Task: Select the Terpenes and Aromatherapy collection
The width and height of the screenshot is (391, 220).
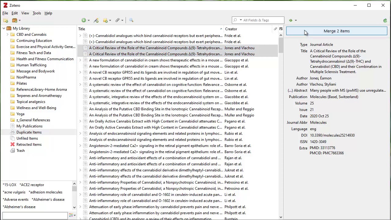Action: point(39,96)
